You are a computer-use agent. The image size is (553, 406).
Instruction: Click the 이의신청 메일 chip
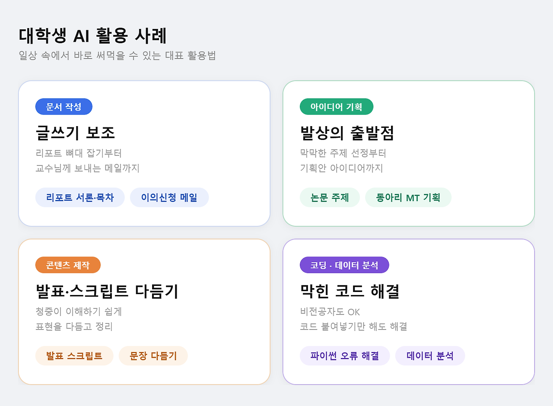(x=169, y=197)
